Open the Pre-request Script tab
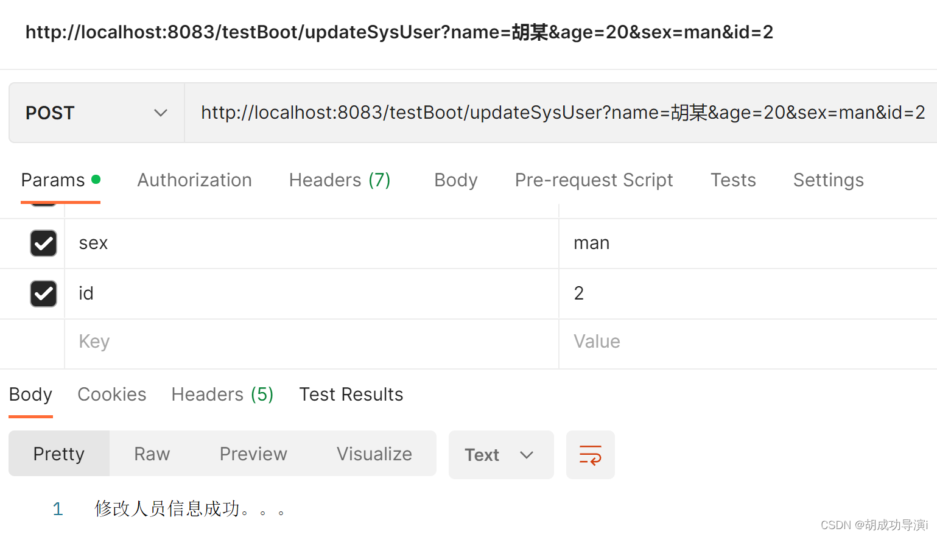The image size is (937, 537). tap(594, 180)
